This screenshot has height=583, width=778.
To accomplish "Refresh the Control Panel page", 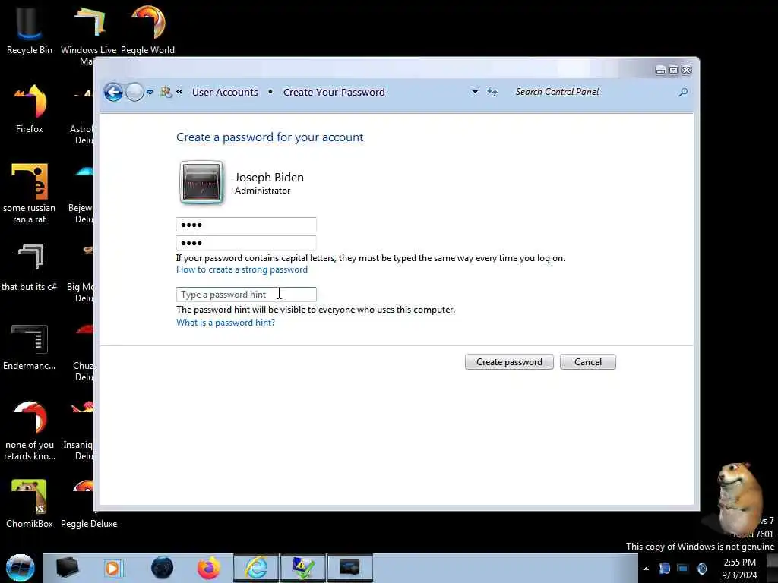I will click(x=492, y=92).
